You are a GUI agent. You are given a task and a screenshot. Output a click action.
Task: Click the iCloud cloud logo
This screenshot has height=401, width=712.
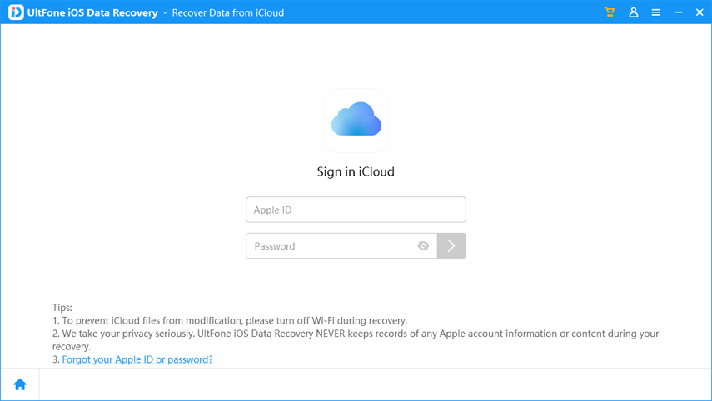click(x=356, y=120)
